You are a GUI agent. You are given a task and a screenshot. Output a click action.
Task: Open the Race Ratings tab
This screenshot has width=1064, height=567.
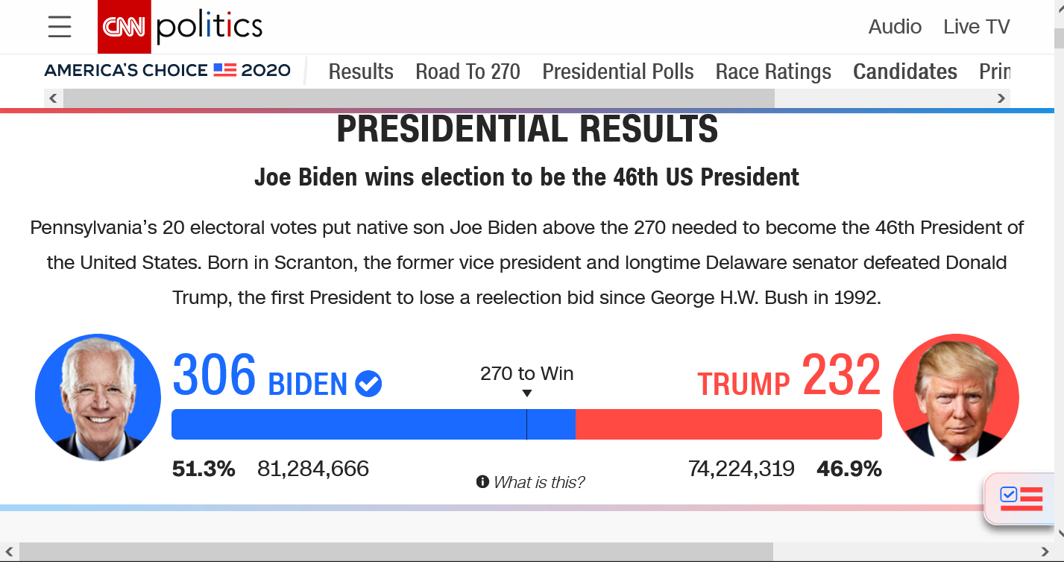[x=773, y=72]
